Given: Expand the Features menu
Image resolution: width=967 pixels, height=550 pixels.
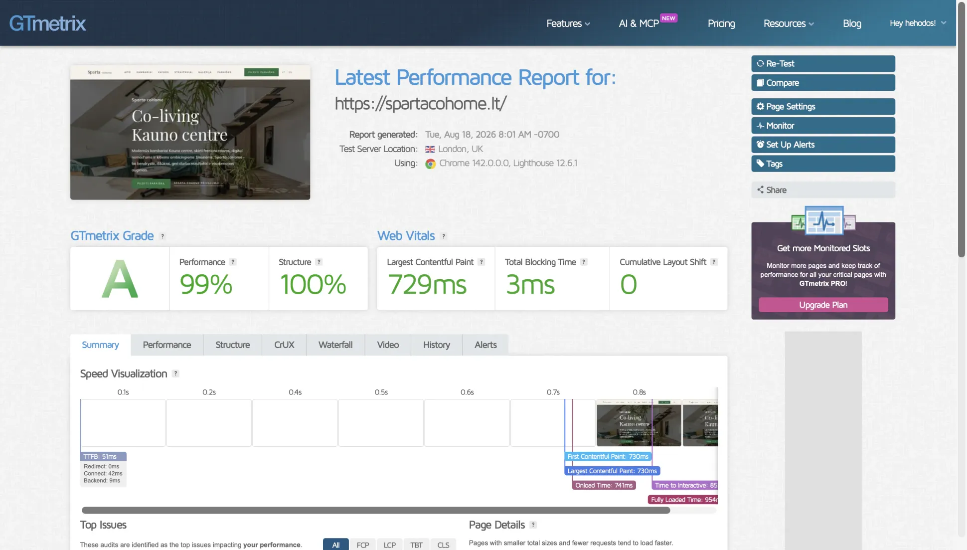Looking at the screenshot, I should click(568, 23).
